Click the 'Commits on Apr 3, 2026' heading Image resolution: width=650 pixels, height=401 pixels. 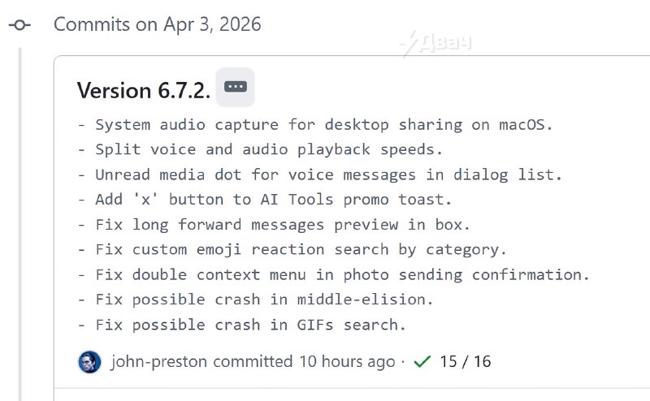point(158,24)
